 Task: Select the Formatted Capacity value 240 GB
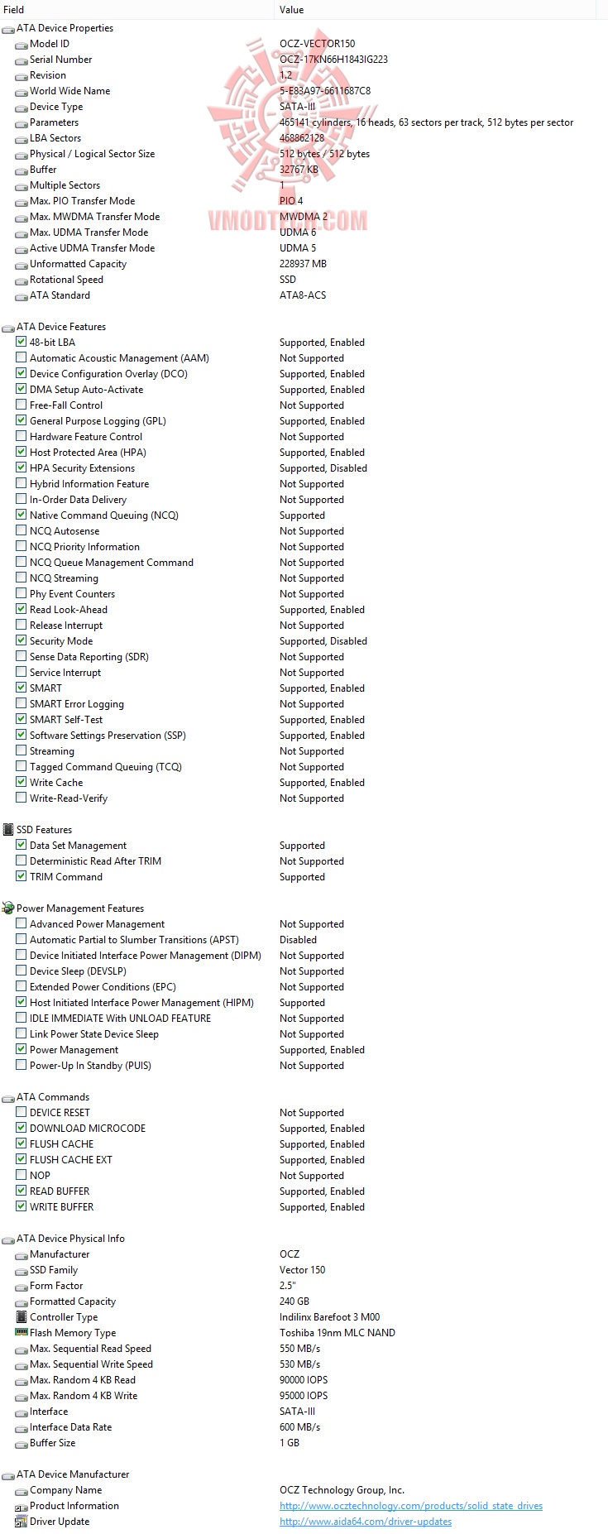click(294, 1302)
